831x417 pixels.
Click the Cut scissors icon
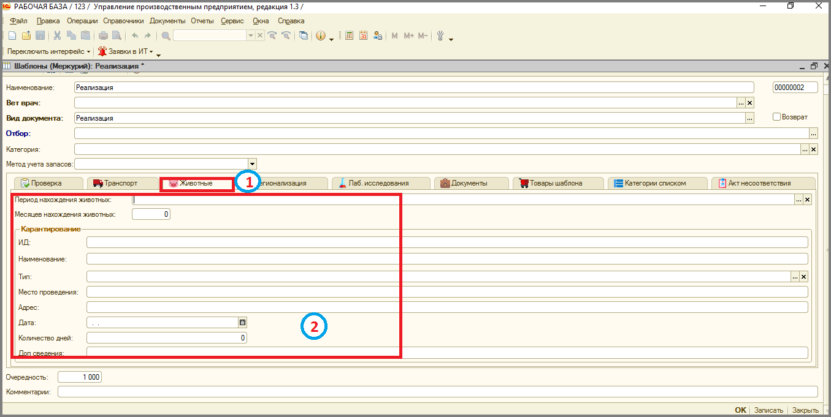[x=58, y=36]
